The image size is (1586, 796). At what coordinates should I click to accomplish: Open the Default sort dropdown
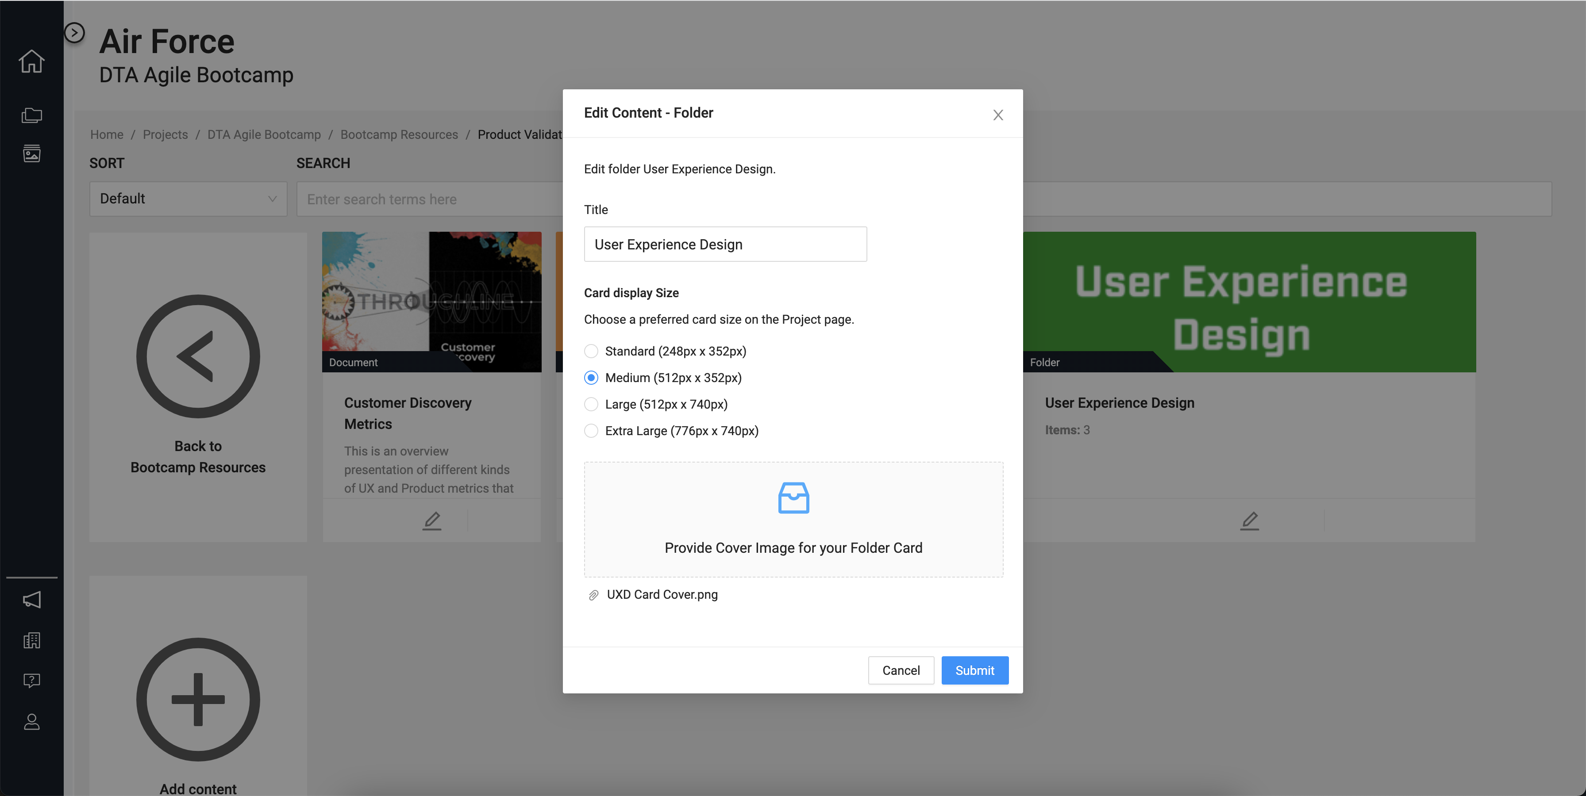tap(188, 199)
